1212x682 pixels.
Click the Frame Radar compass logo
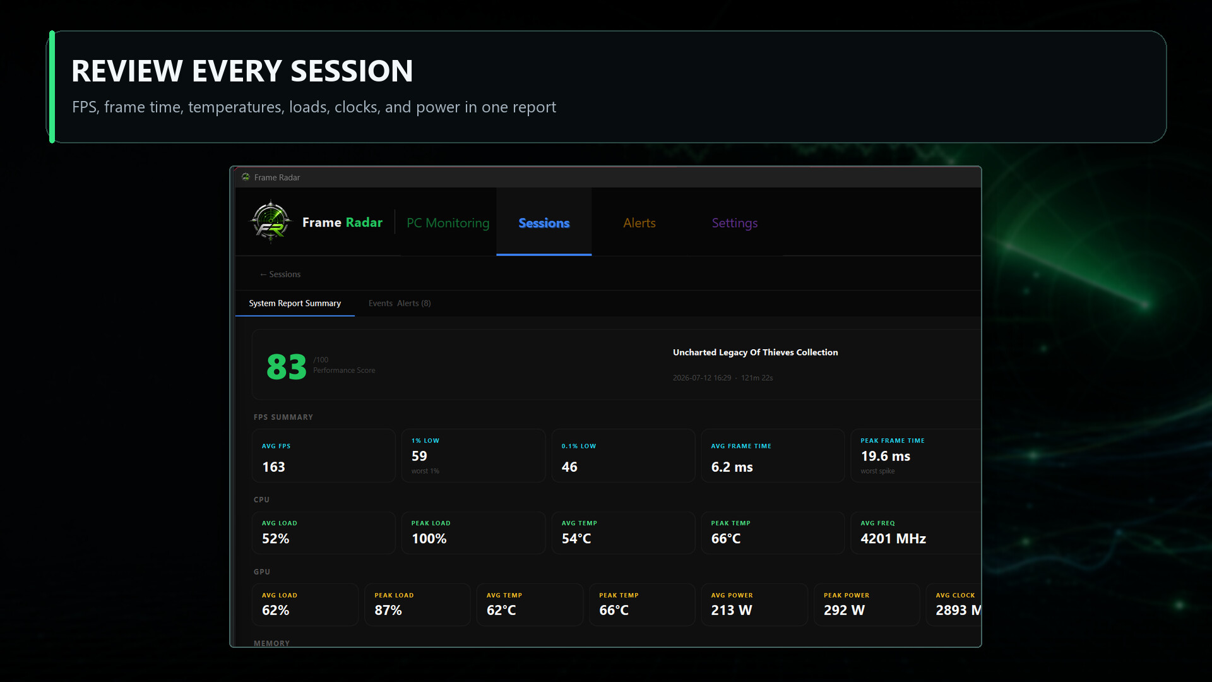[x=271, y=222]
